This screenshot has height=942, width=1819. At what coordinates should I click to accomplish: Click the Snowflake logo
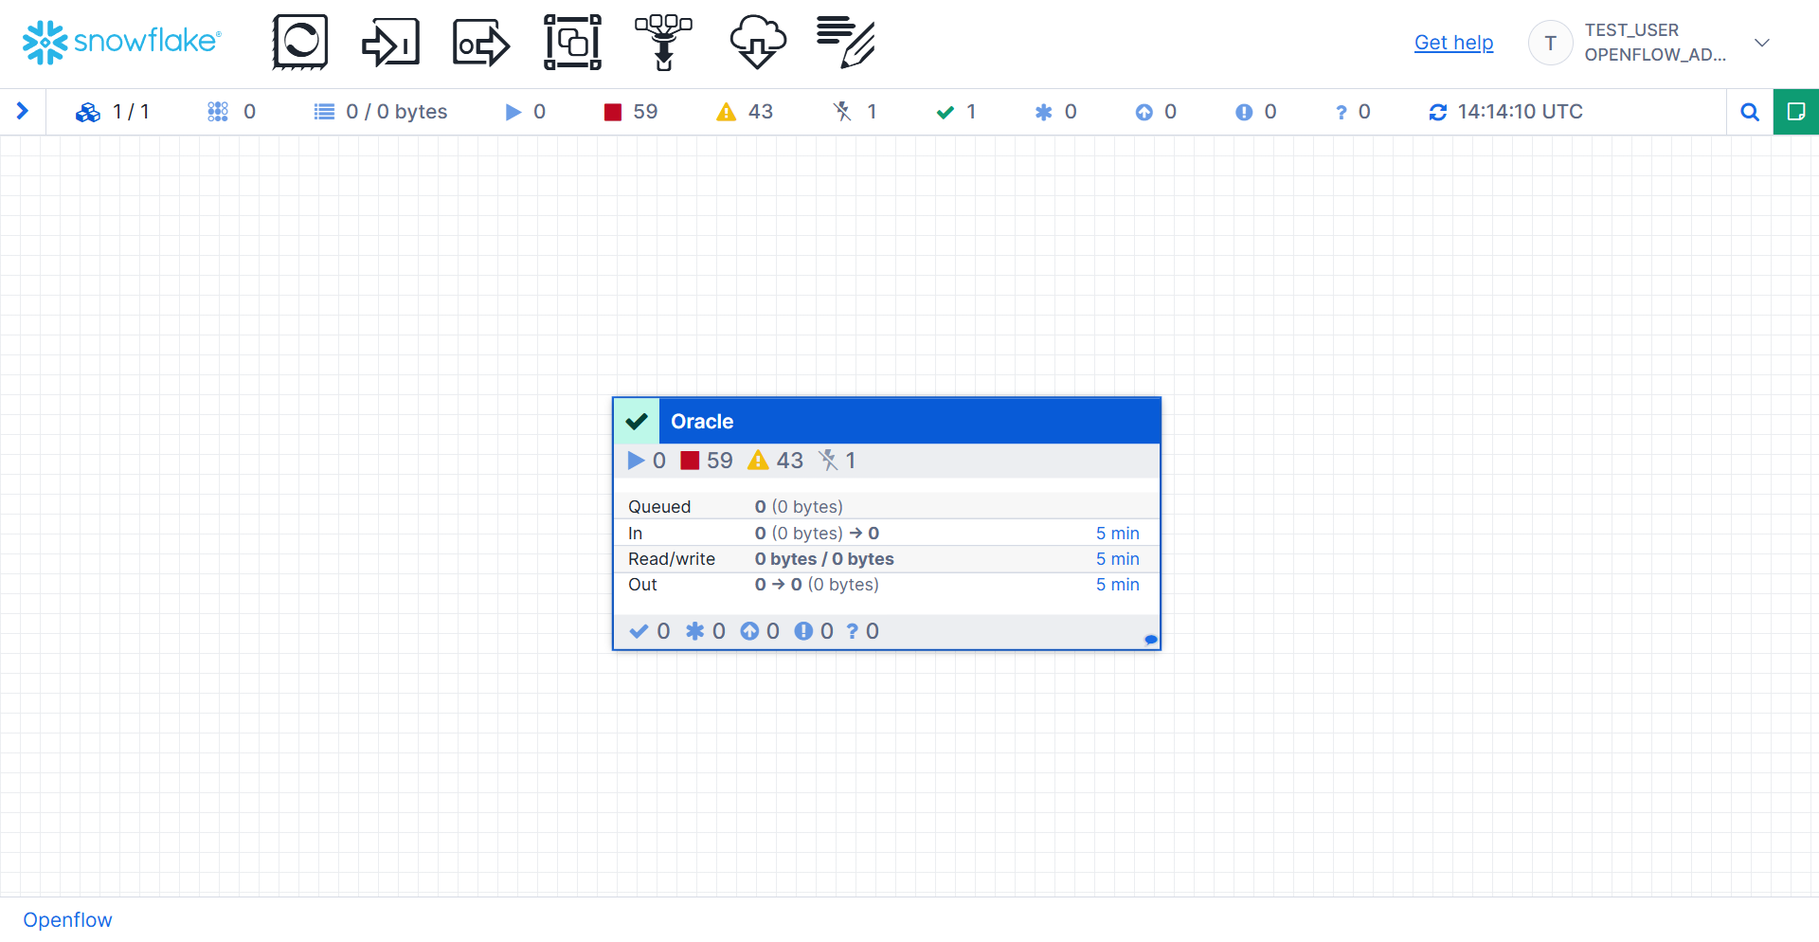[121, 43]
